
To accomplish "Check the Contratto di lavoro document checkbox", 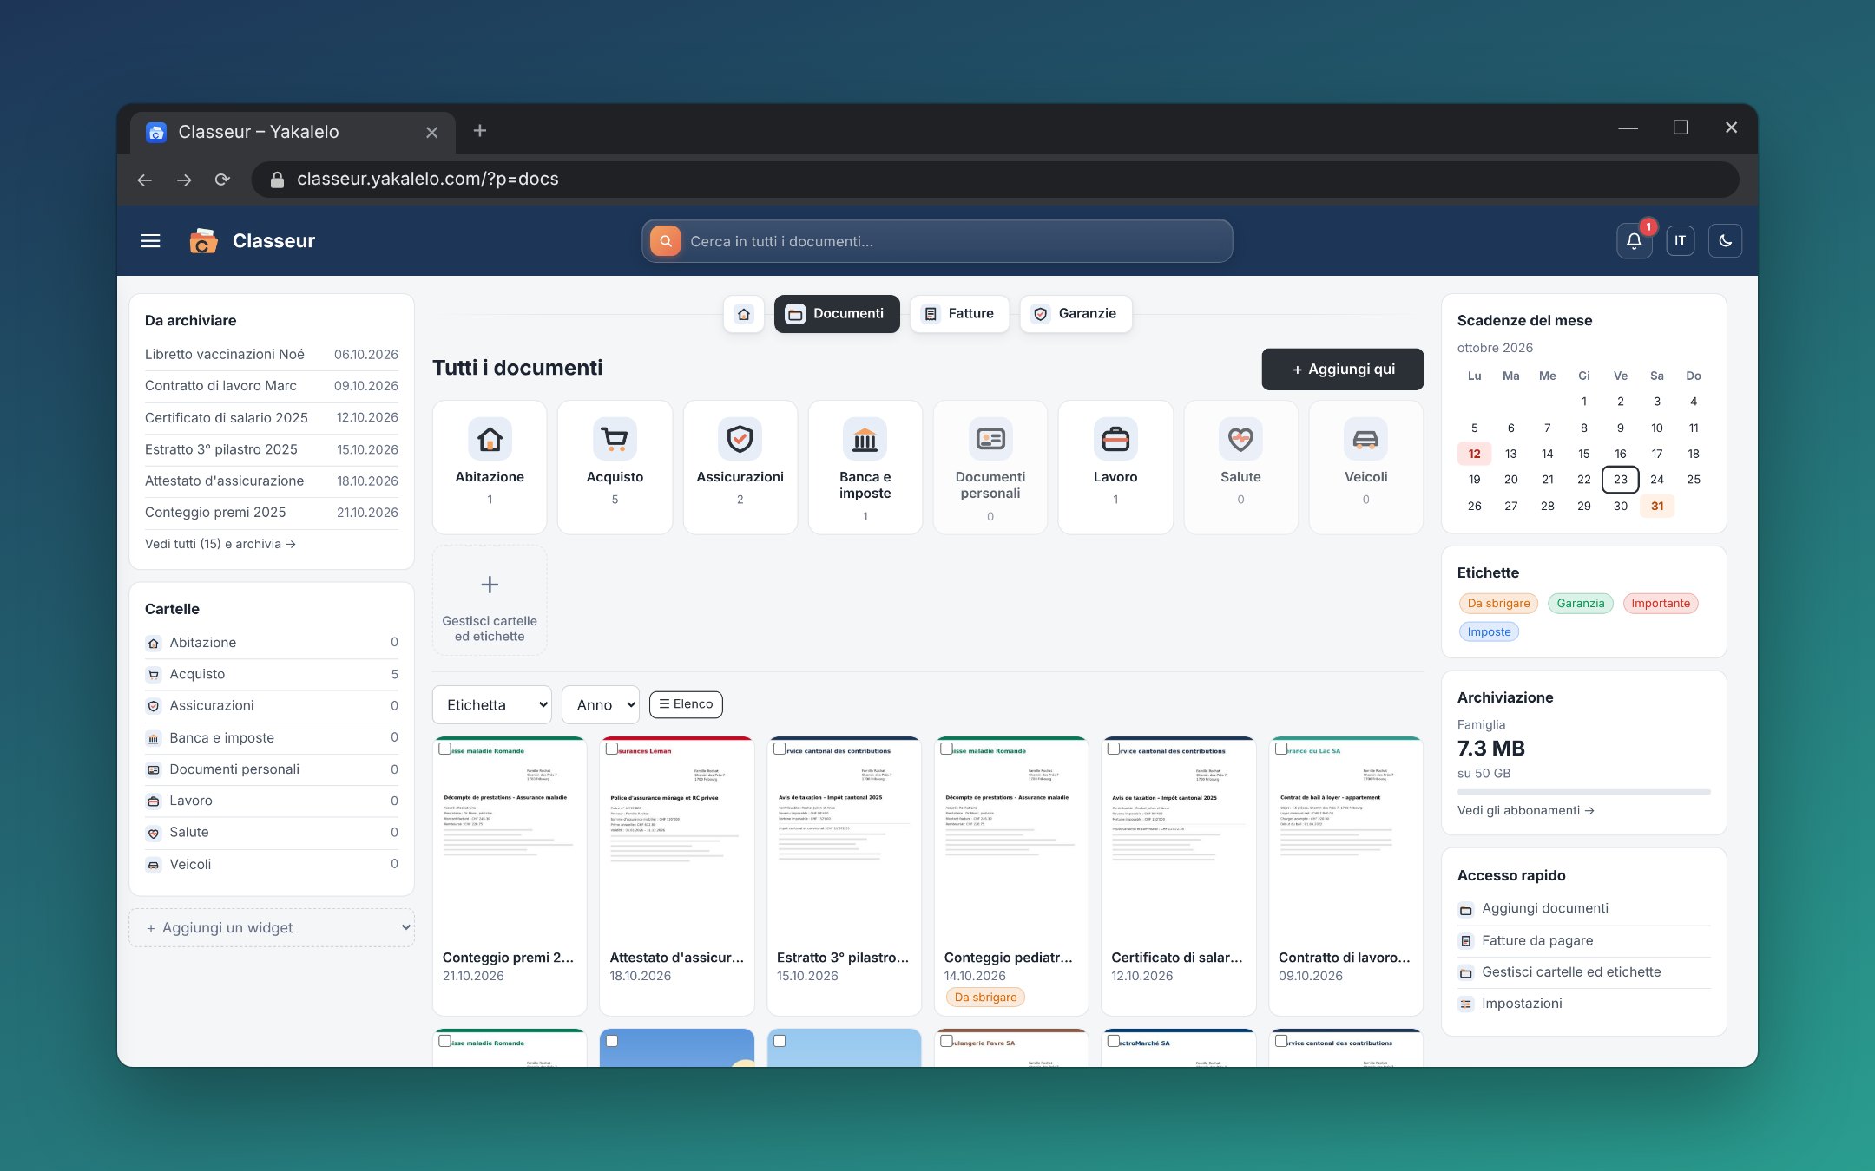I will pyautogui.click(x=1281, y=749).
